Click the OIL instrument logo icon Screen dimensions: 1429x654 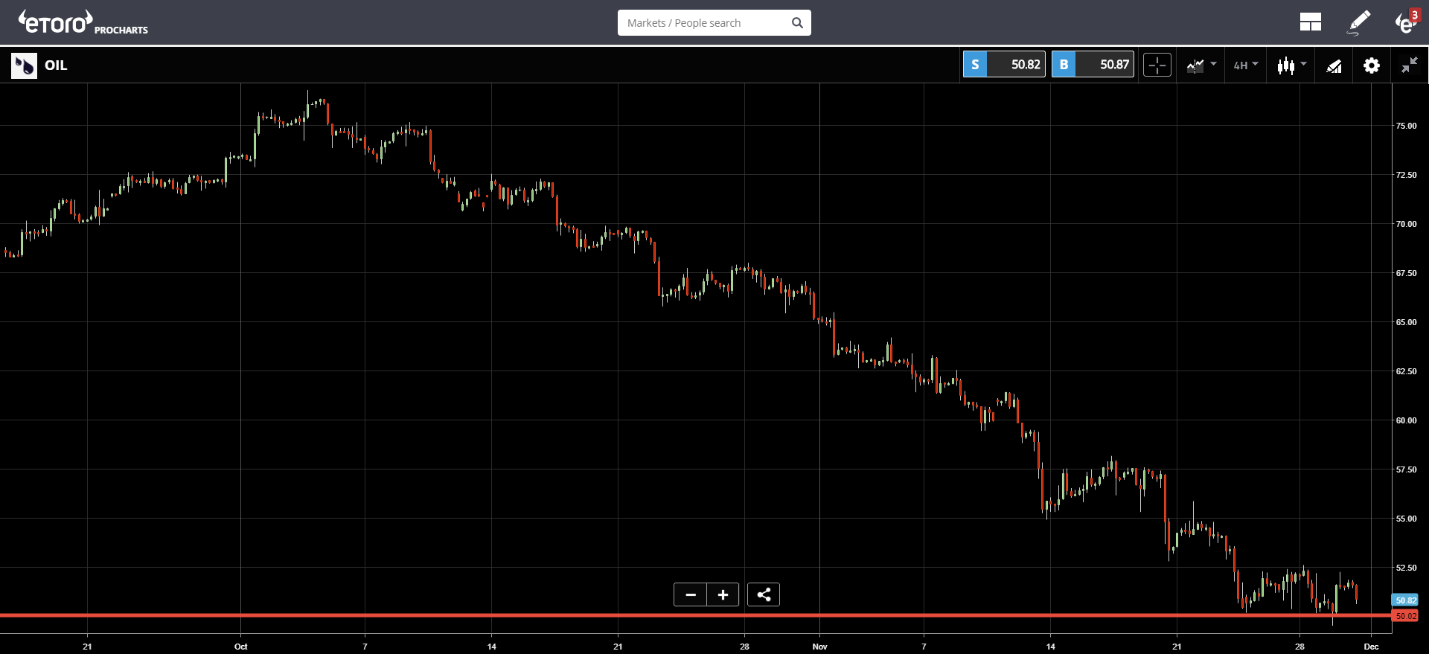click(x=24, y=65)
